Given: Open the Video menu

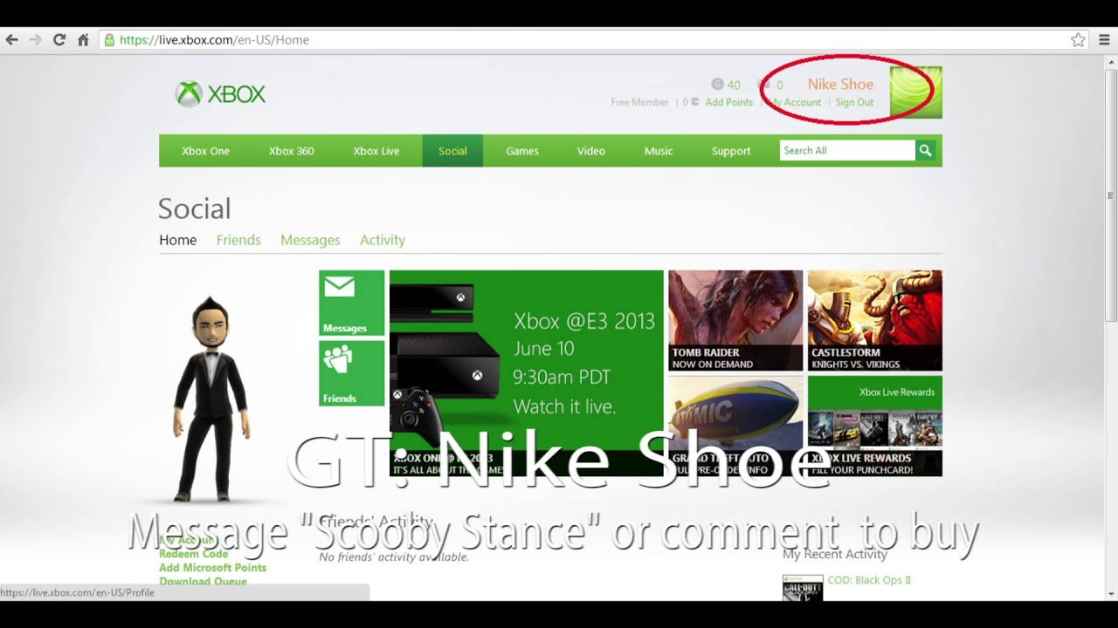Looking at the screenshot, I should [590, 151].
